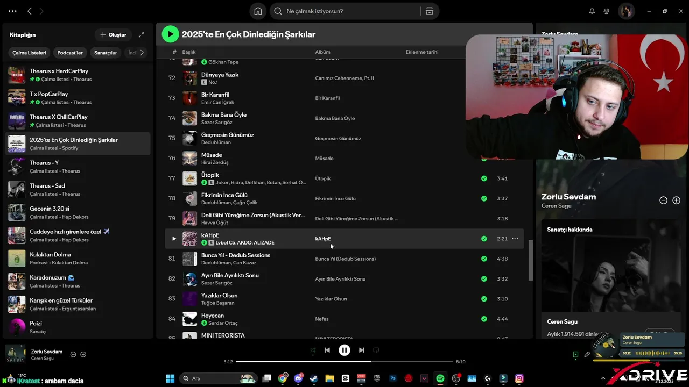
Task: Click Geçmesin Günümüz track cover thumbnail
Action: tap(189, 138)
